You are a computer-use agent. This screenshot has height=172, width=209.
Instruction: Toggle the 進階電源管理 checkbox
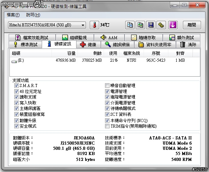coord(107,97)
